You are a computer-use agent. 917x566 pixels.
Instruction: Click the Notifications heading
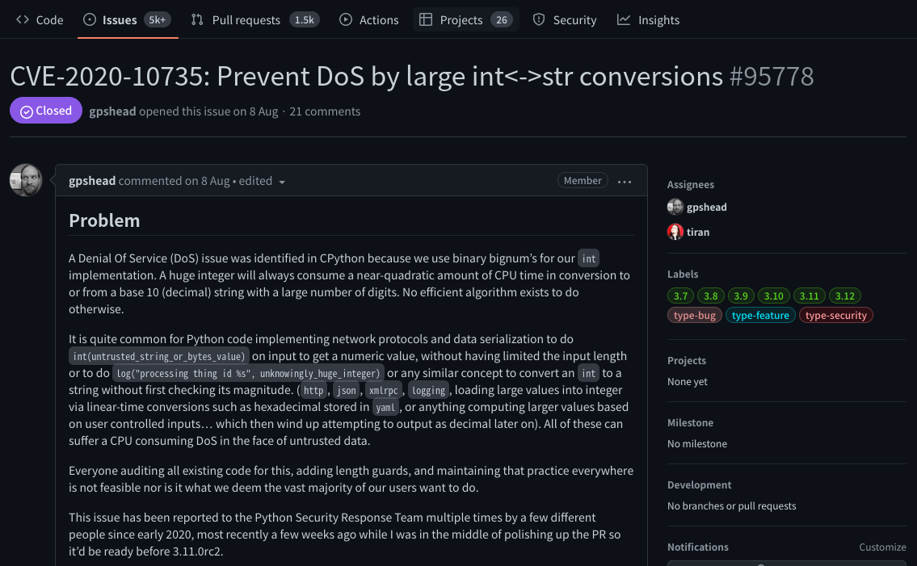698,547
